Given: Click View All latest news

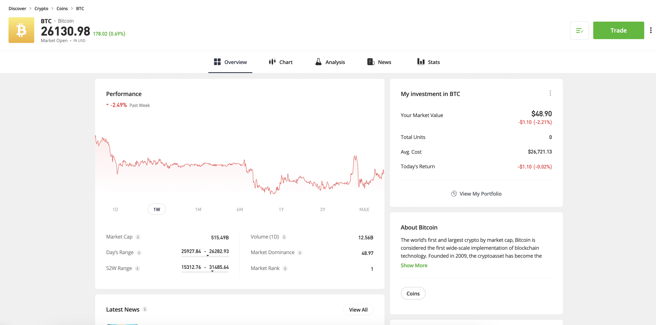Looking at the screenshot, I should 358,310.
